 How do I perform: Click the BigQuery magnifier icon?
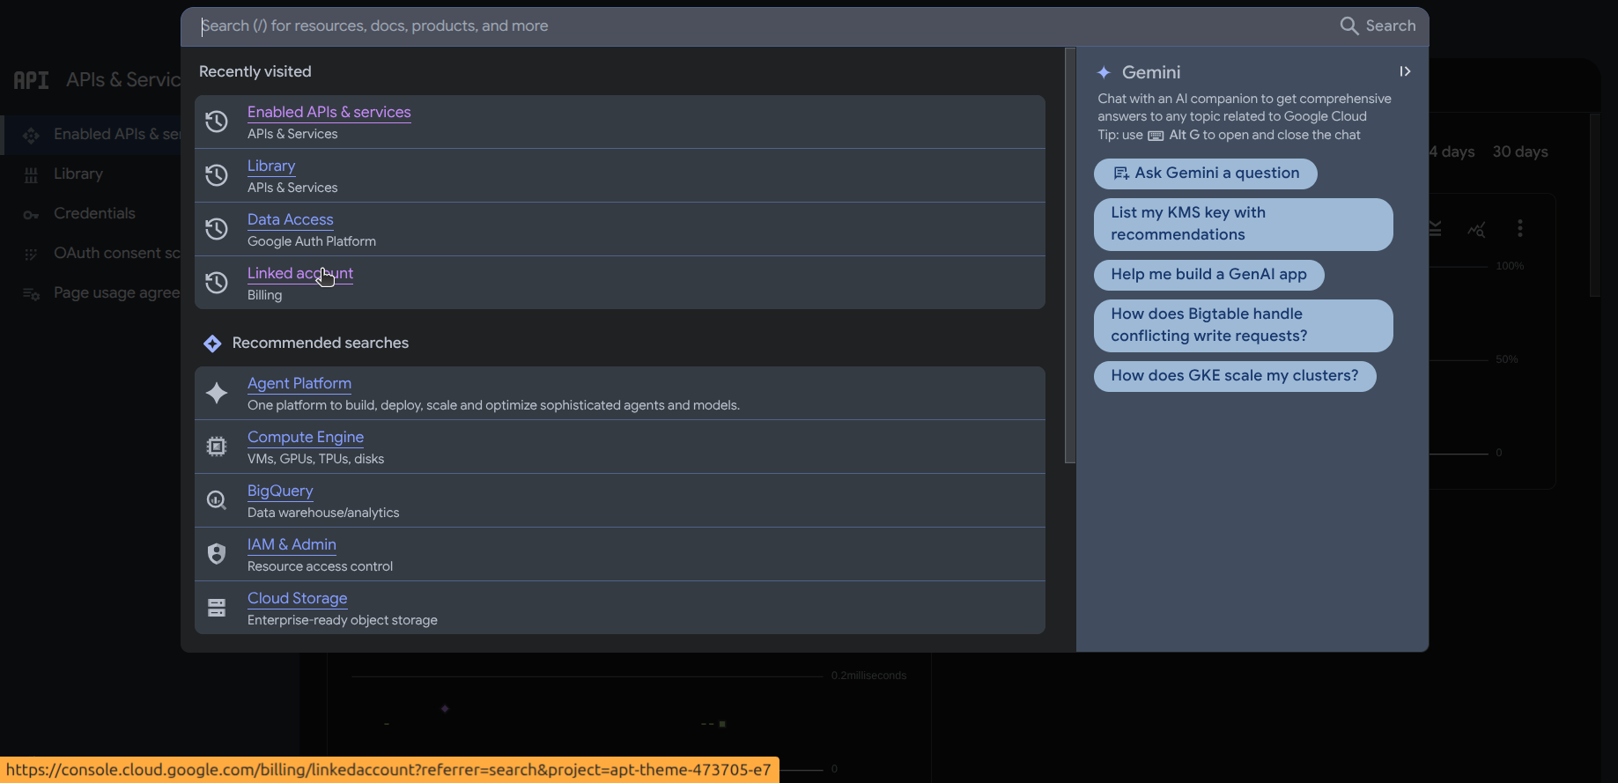coord(217,500)
